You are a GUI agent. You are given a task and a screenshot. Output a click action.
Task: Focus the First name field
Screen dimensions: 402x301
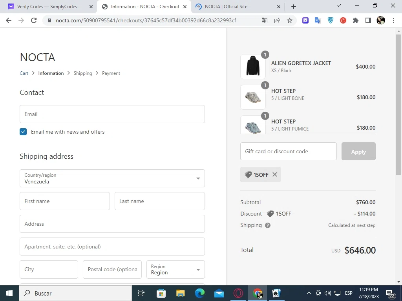[x=65, y=201]
